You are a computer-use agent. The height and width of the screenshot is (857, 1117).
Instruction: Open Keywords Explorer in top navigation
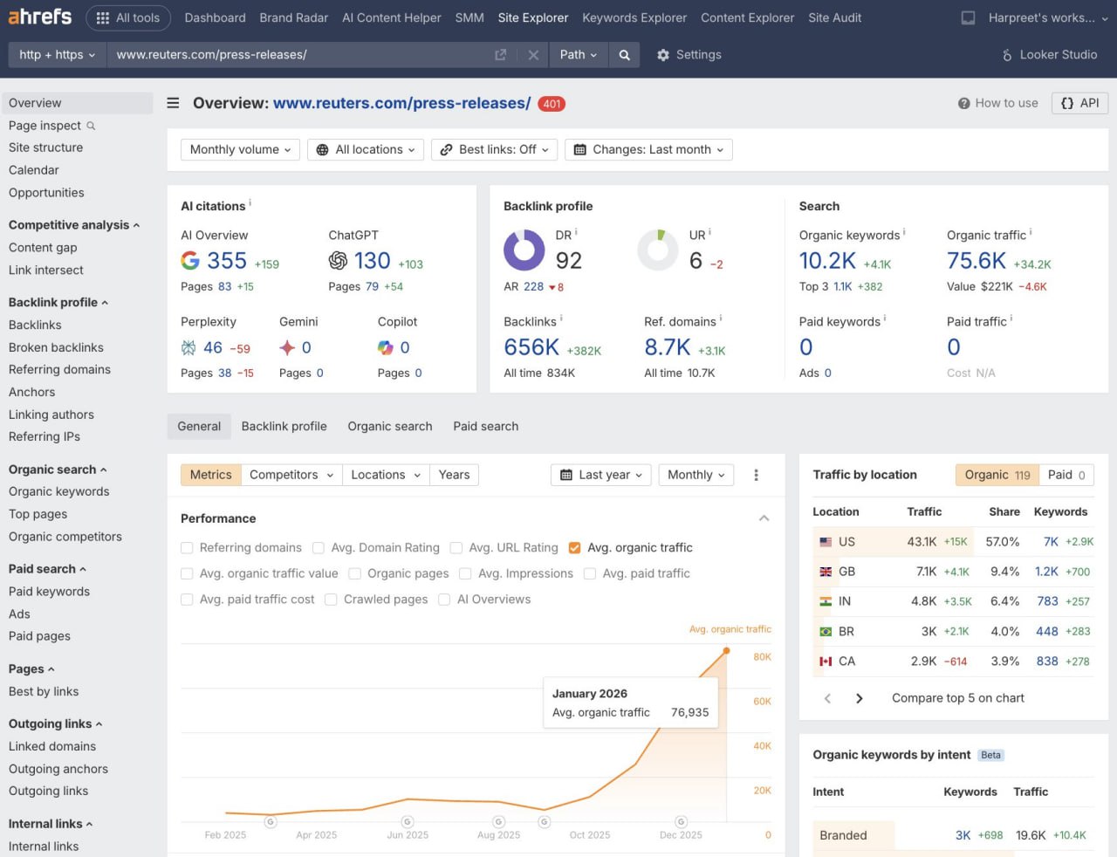coord(634,17)
